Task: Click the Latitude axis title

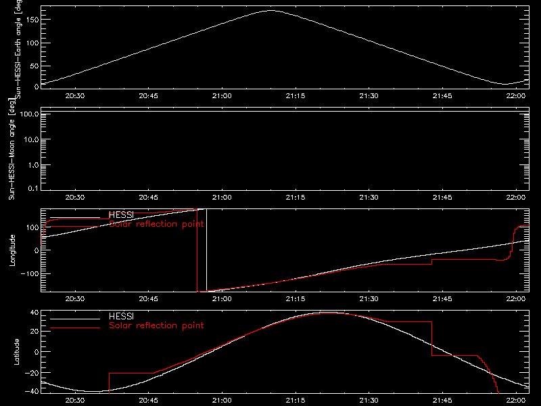Action: pyautogui.click(x=16, y=352)
